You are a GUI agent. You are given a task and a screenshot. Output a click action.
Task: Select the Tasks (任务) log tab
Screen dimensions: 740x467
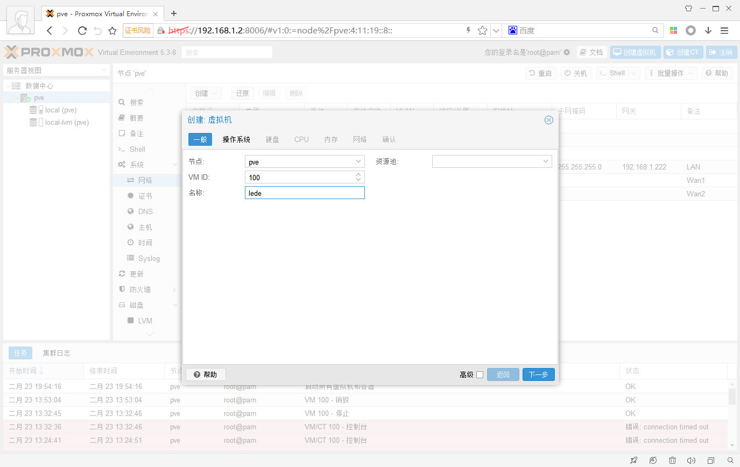(20, 353)
